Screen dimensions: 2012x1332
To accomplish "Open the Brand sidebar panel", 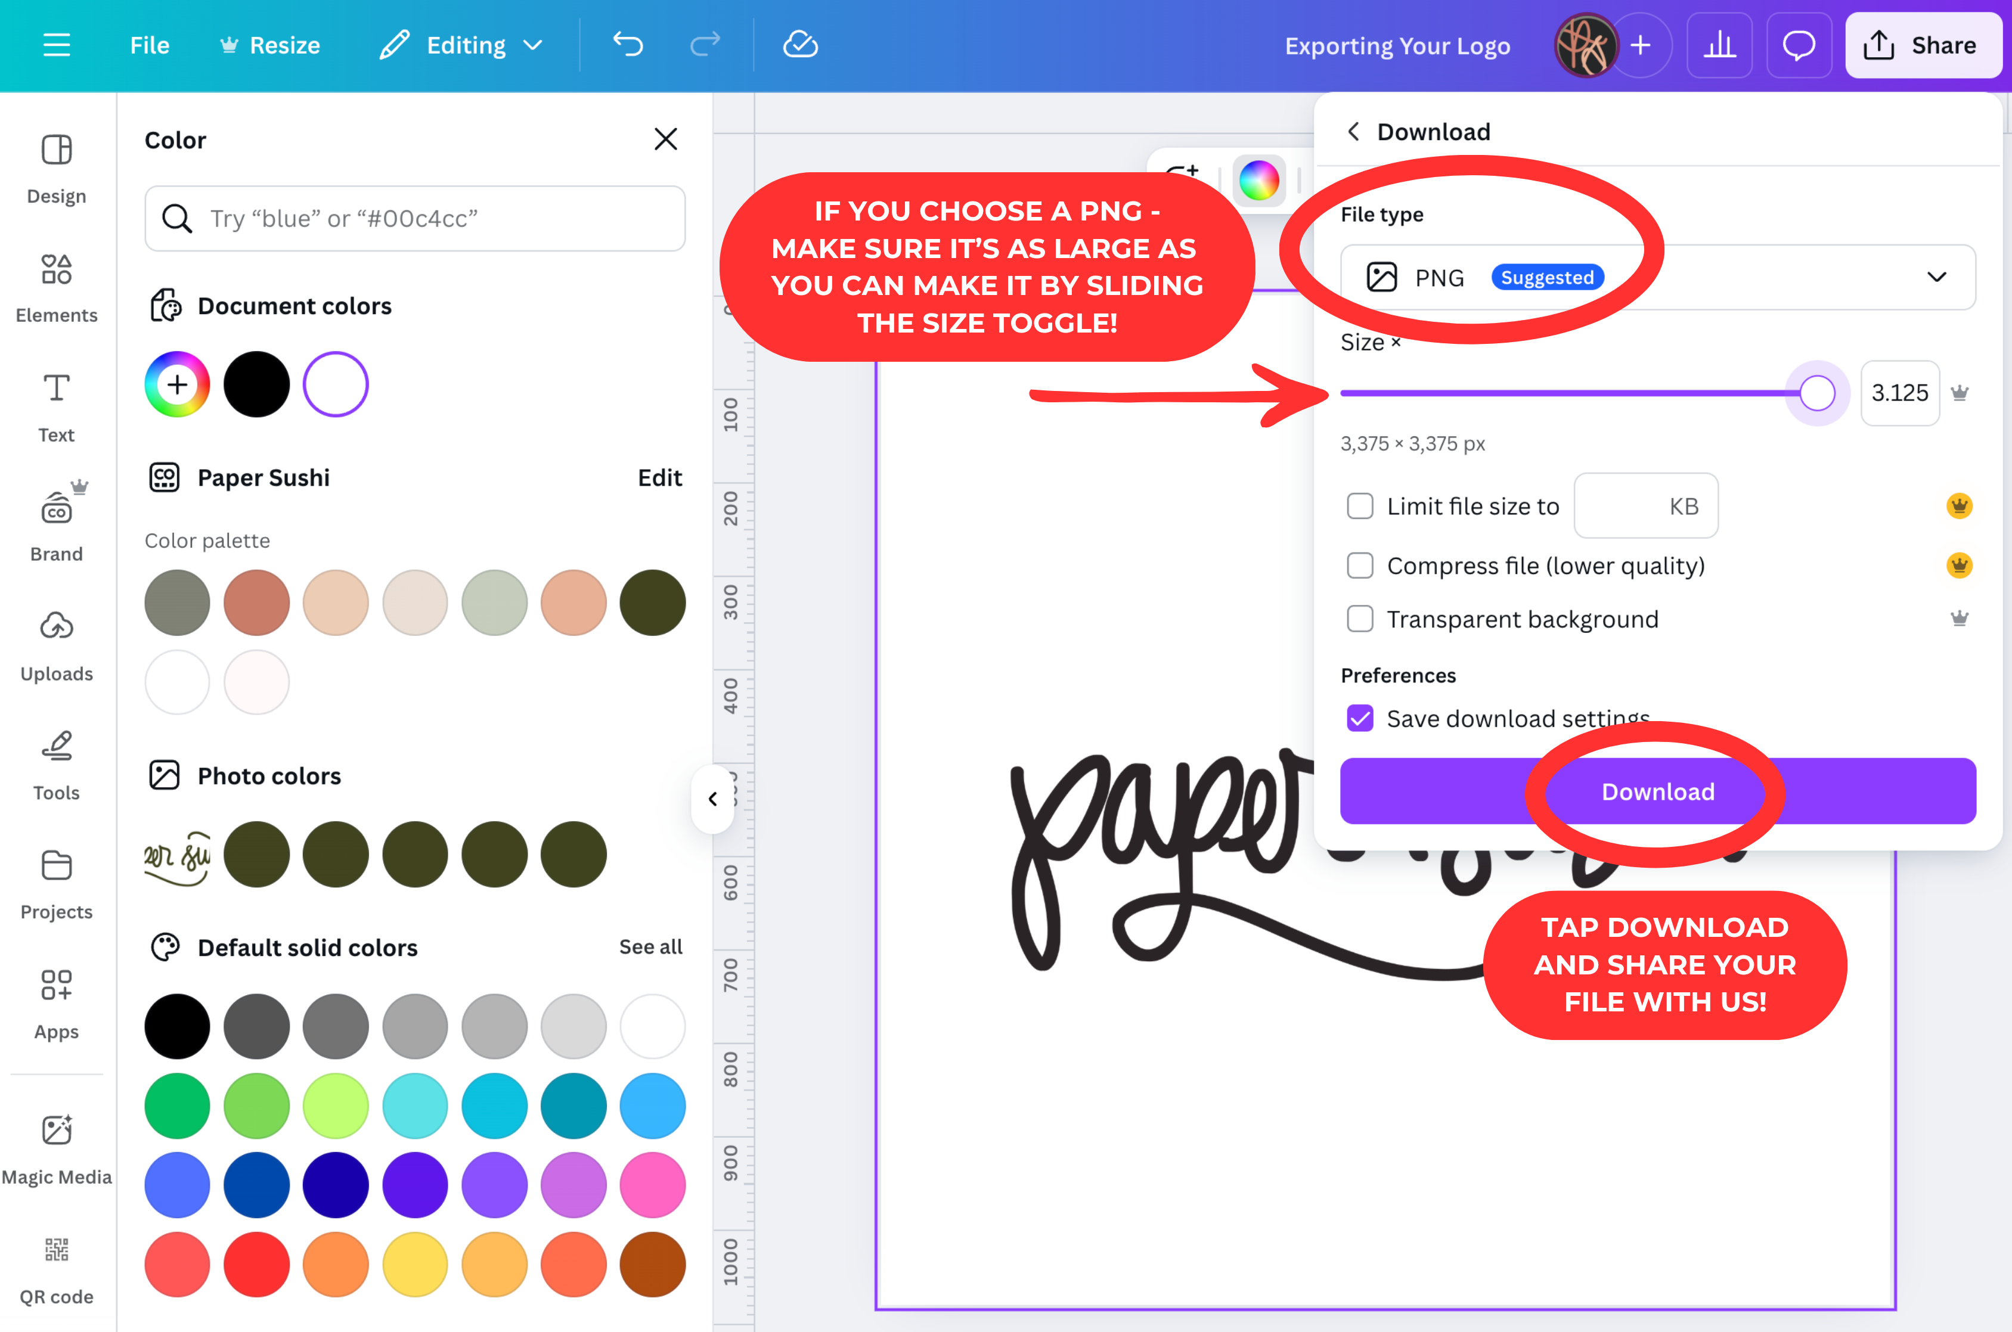I will click(56, 527).
